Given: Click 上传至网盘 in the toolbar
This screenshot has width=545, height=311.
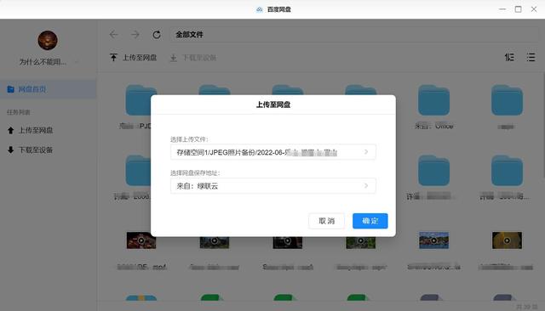Looking at the screenshot, I should point(134,58).
